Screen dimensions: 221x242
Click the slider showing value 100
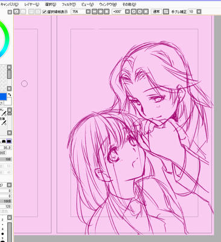point(5,159)
